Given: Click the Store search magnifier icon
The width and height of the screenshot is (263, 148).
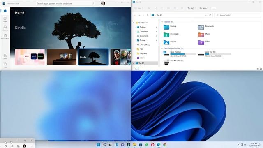Looking at the screenshot, I should pyautogui.click(x=93, y=3).
